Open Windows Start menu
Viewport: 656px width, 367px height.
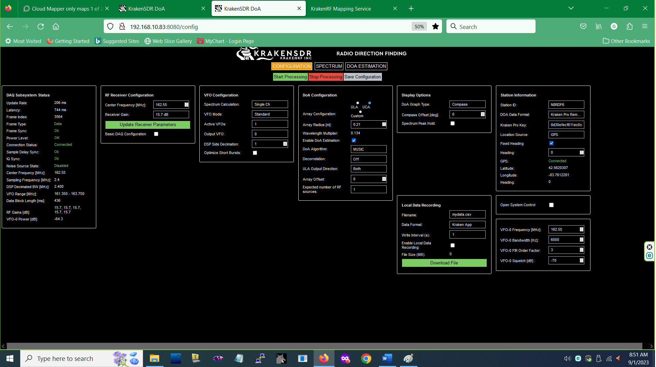click(10, 358)
